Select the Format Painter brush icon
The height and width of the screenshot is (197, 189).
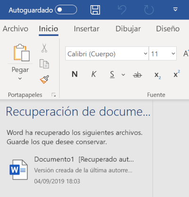point(44,79)
